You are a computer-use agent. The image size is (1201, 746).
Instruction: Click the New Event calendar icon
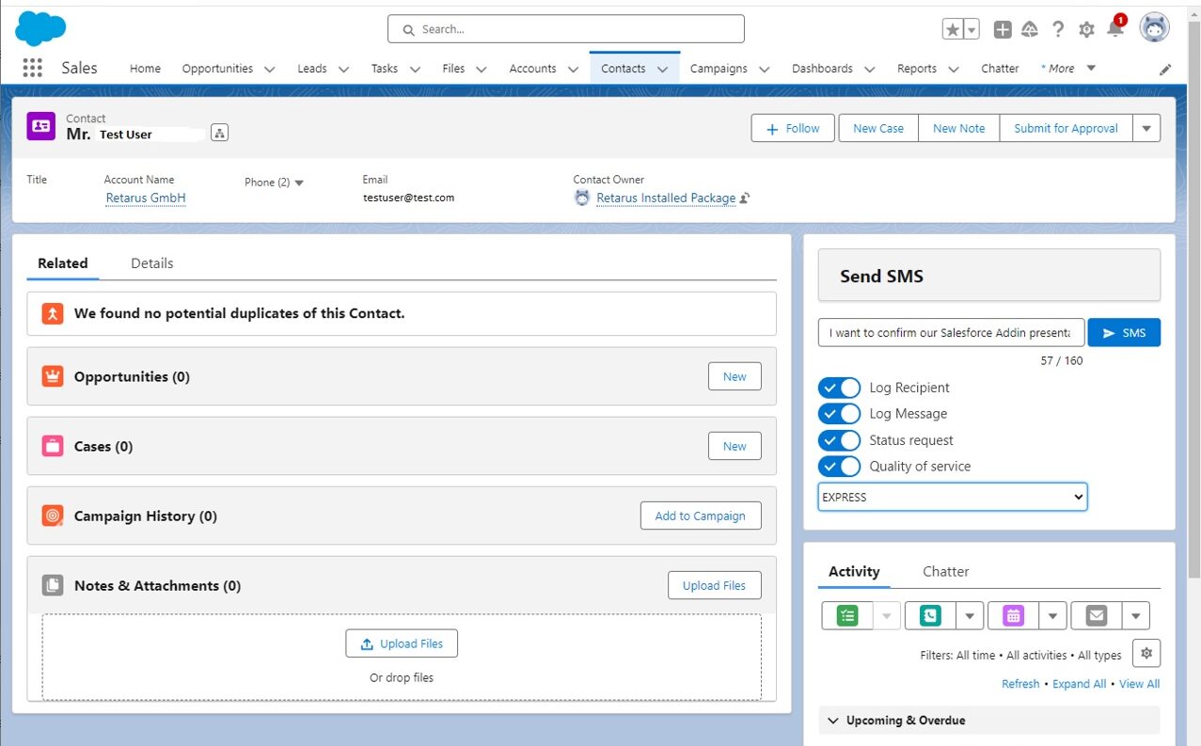pos(1012,616)
